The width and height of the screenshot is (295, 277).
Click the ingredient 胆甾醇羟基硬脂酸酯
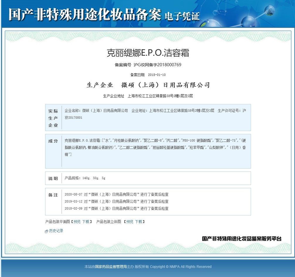coord(168,148)
